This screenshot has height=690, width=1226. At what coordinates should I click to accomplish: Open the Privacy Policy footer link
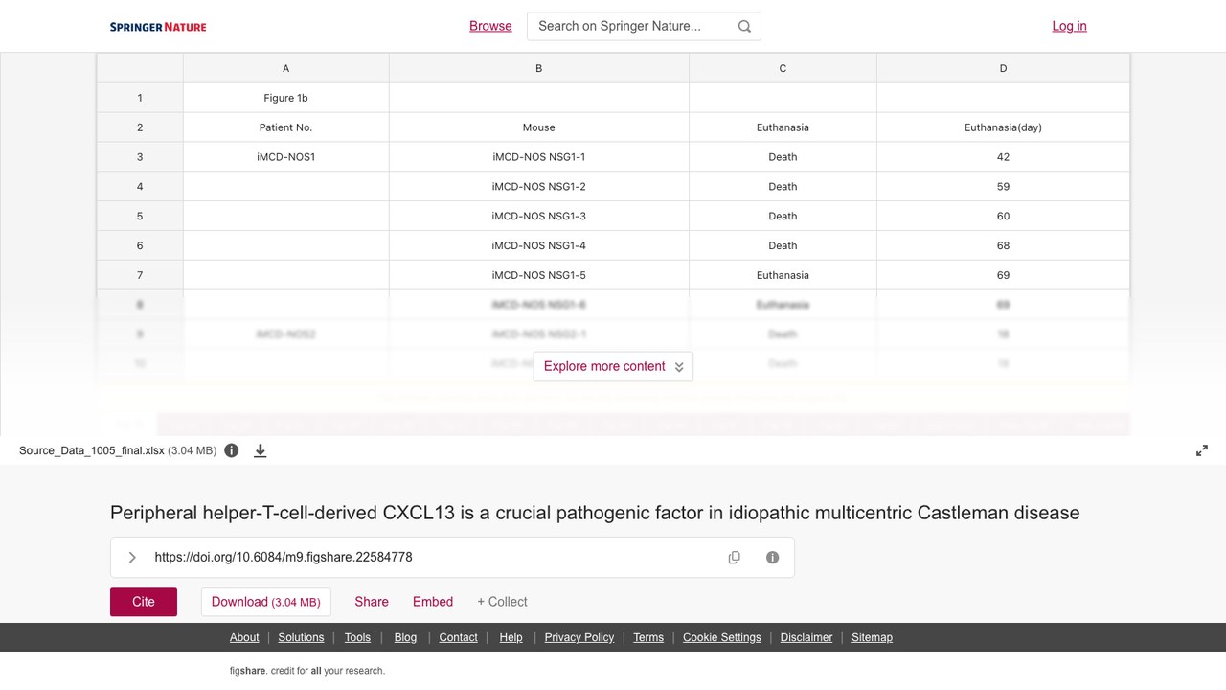click(x=579, y=637)
